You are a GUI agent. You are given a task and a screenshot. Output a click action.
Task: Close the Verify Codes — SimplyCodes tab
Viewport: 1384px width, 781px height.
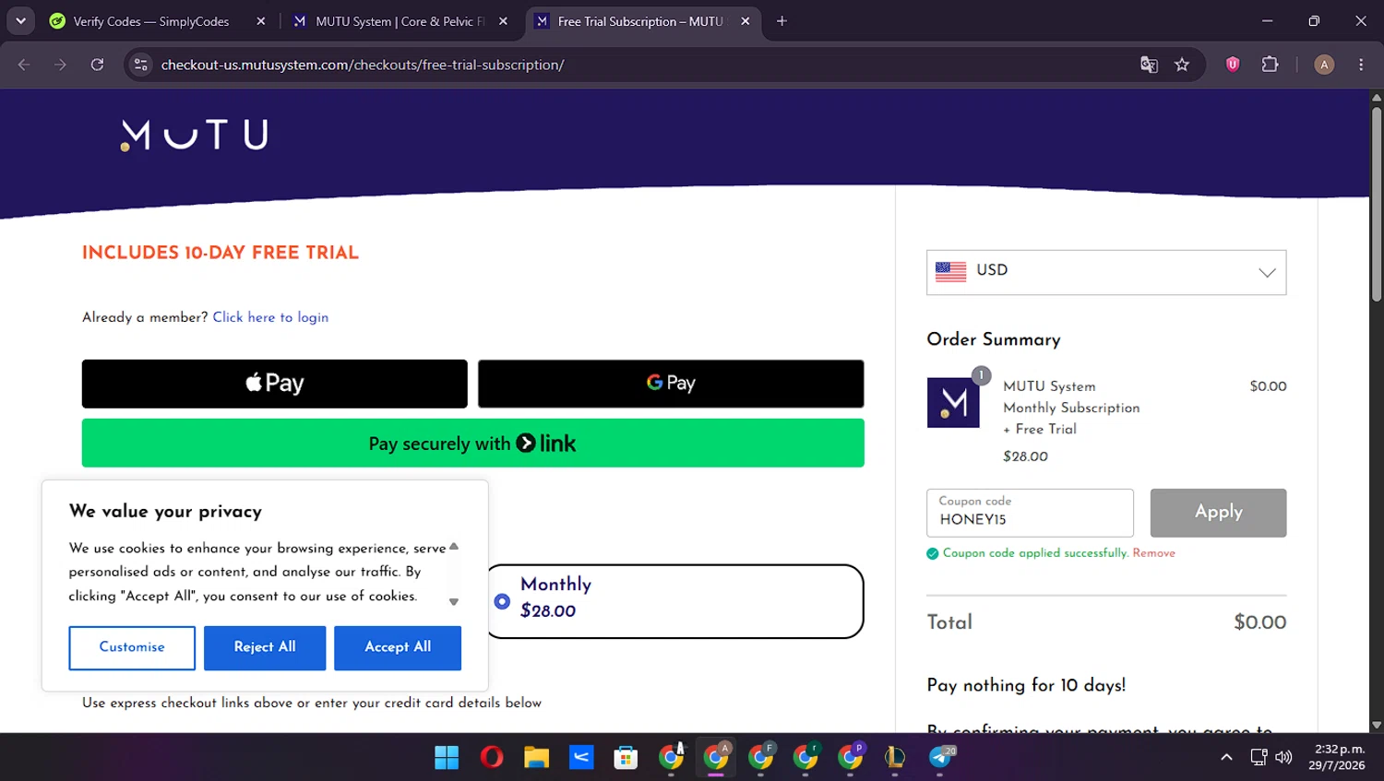[x=261, y=21]
